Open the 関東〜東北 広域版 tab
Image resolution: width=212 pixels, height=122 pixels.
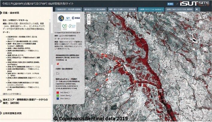122,10
